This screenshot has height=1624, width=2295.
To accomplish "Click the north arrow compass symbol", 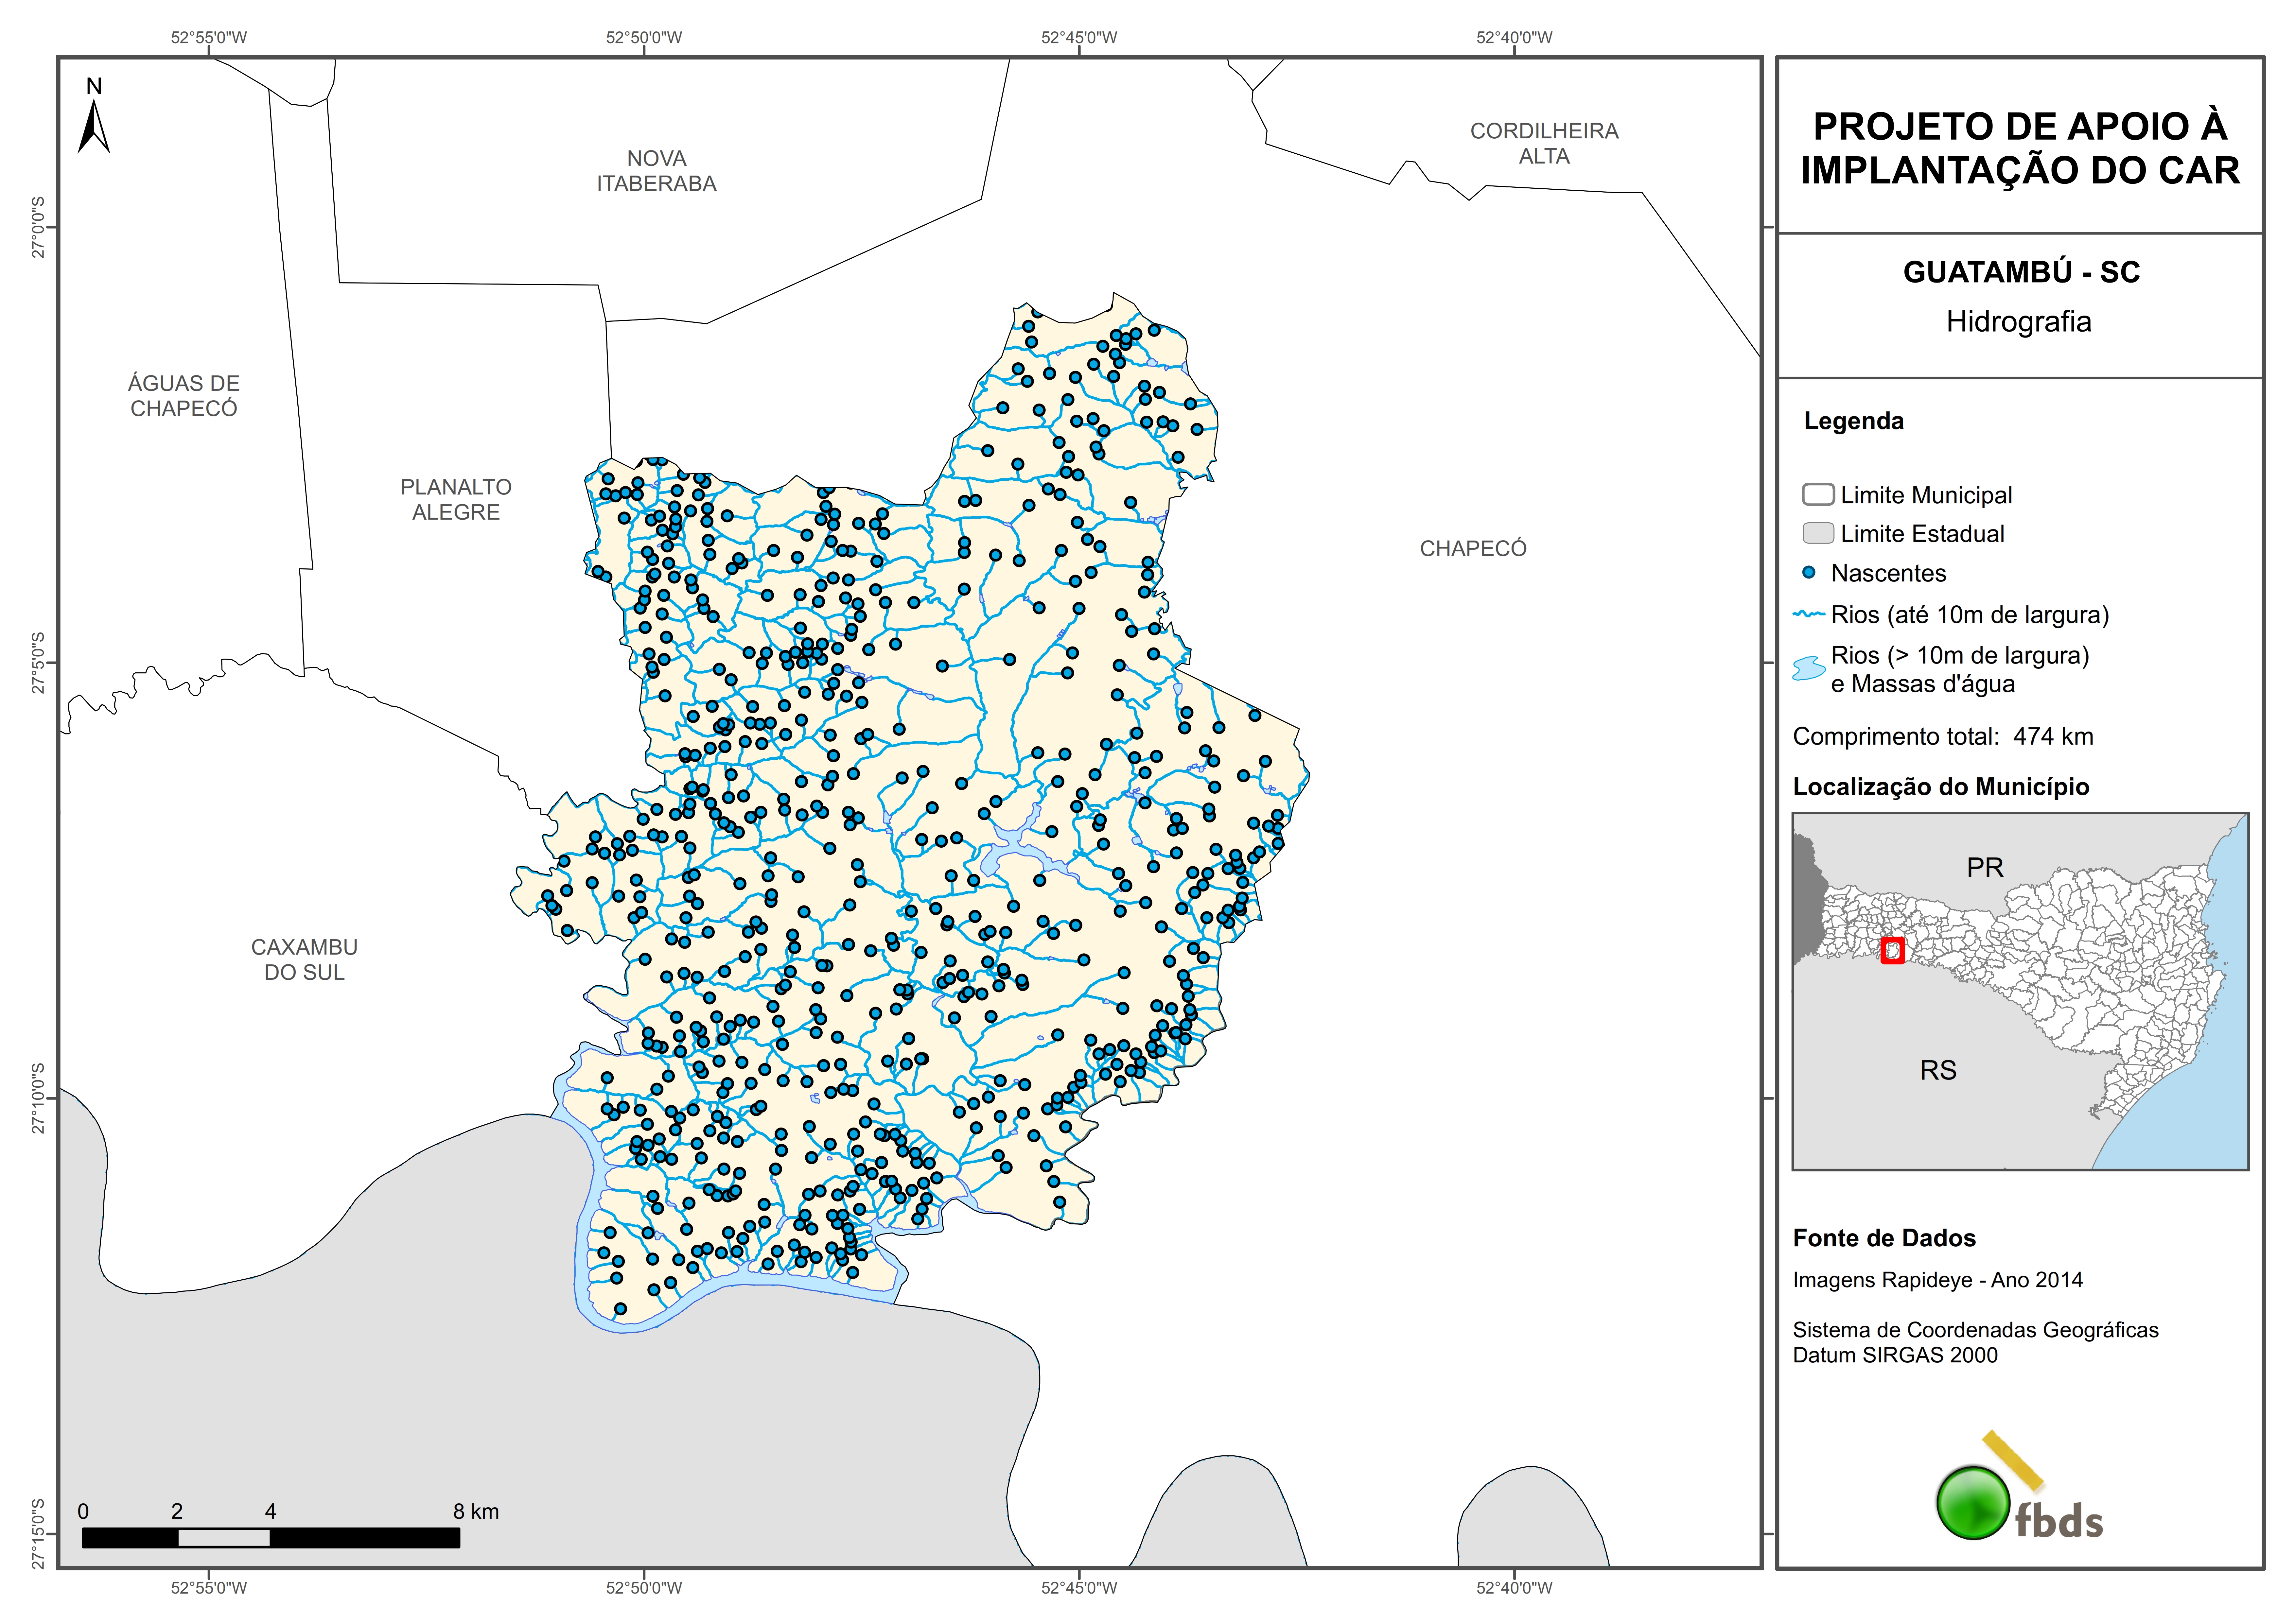I will (x=93, y=128).
